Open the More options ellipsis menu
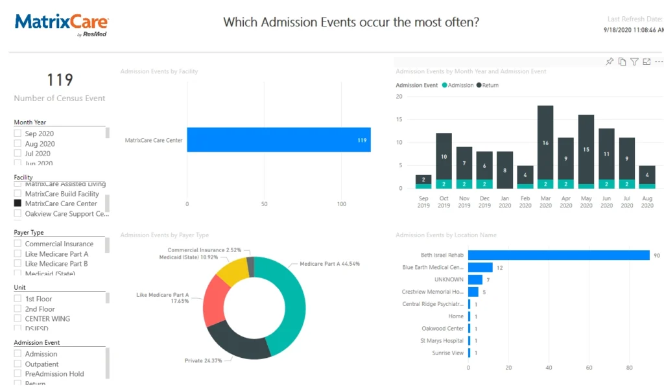This screenshot has height=387, width=664. point(659,62)
